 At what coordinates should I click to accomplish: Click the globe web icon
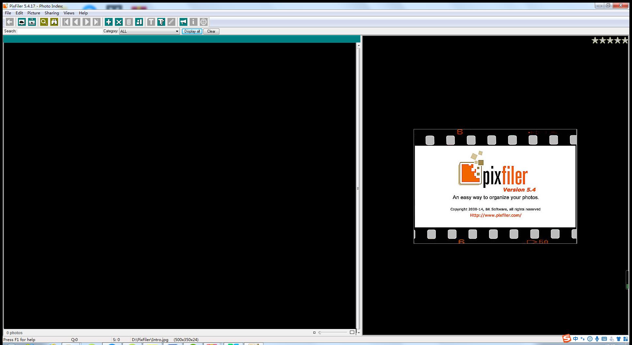[203, 22]
